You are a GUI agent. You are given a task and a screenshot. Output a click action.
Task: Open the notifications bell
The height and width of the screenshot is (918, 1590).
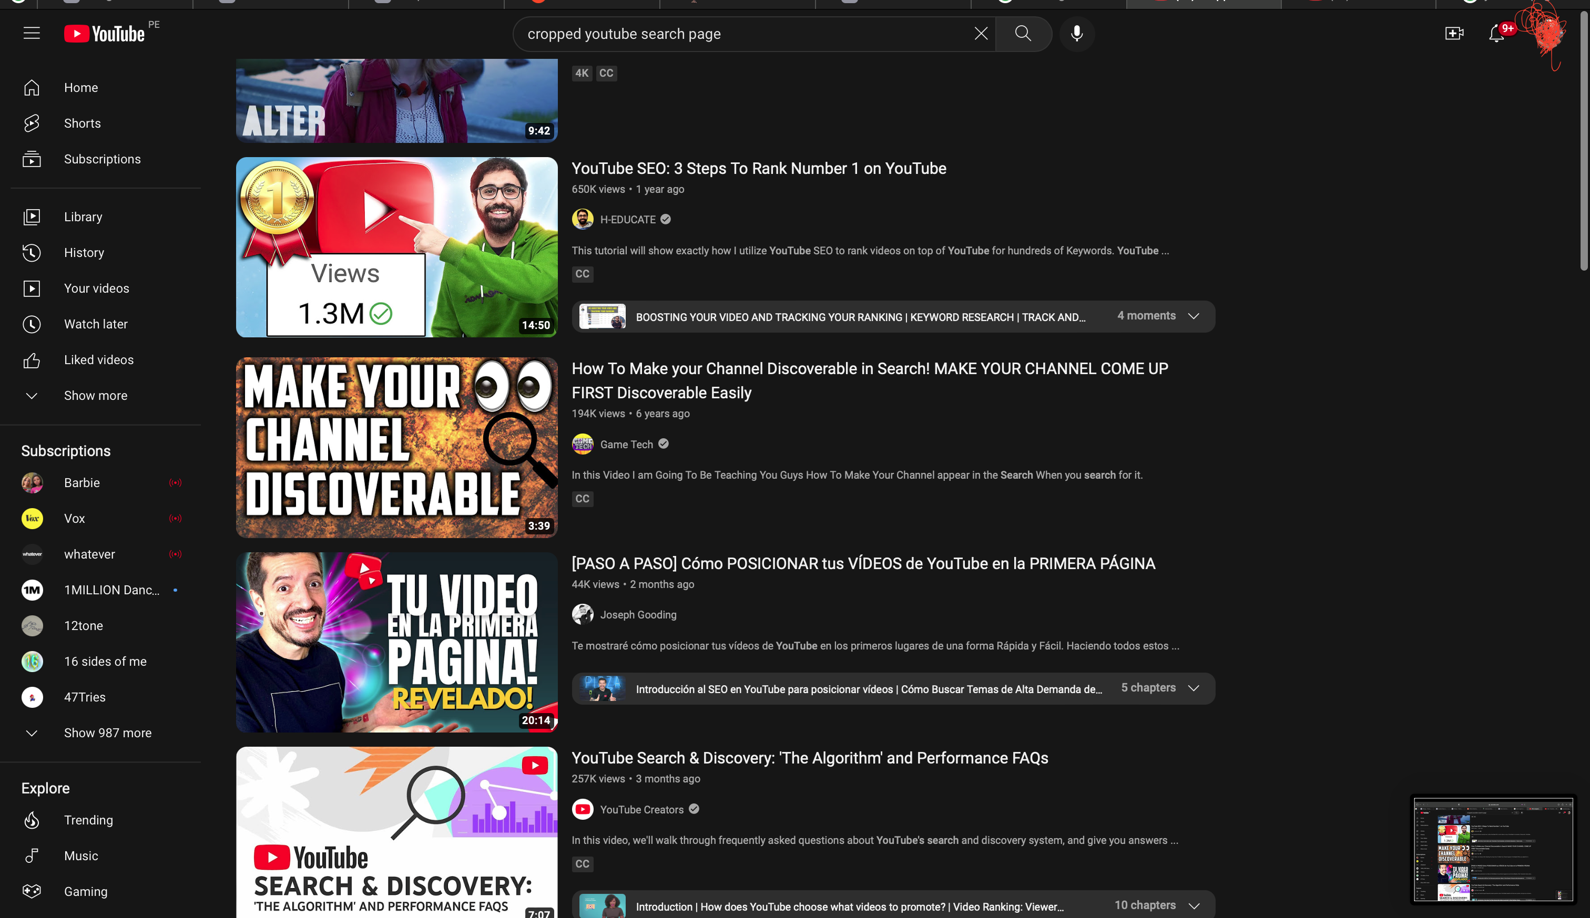(x=1496, y=34)
